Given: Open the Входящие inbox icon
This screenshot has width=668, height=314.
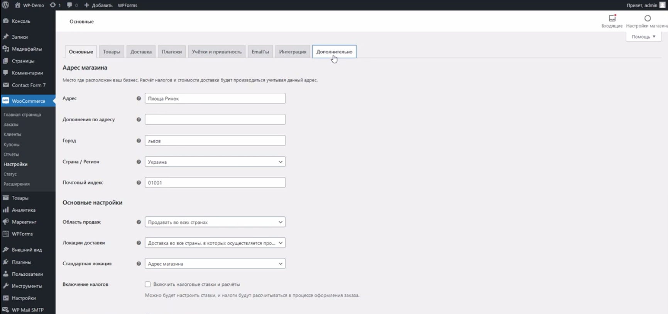Looking at the screenshot, I should click(x=612, y=18).
